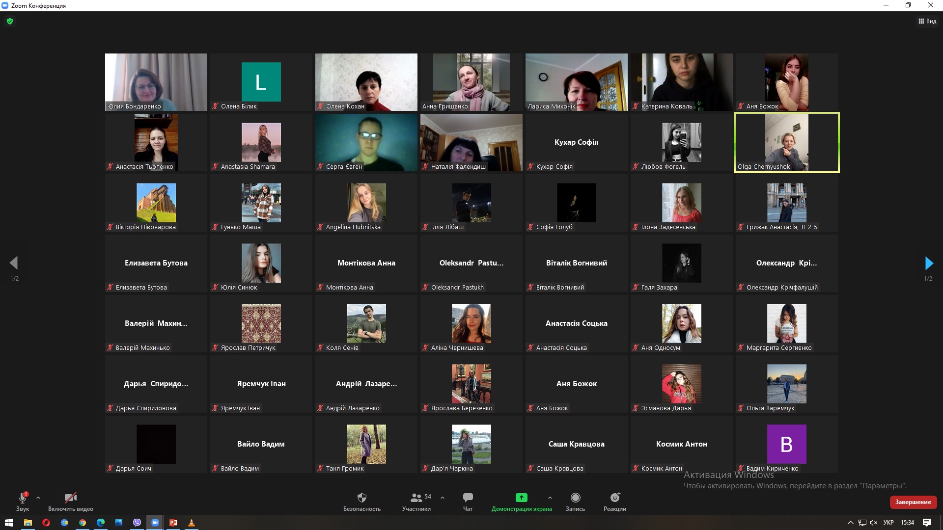Expand audio options arrow next to Звук
943x530 pixels.
click(x=38, y=498)
